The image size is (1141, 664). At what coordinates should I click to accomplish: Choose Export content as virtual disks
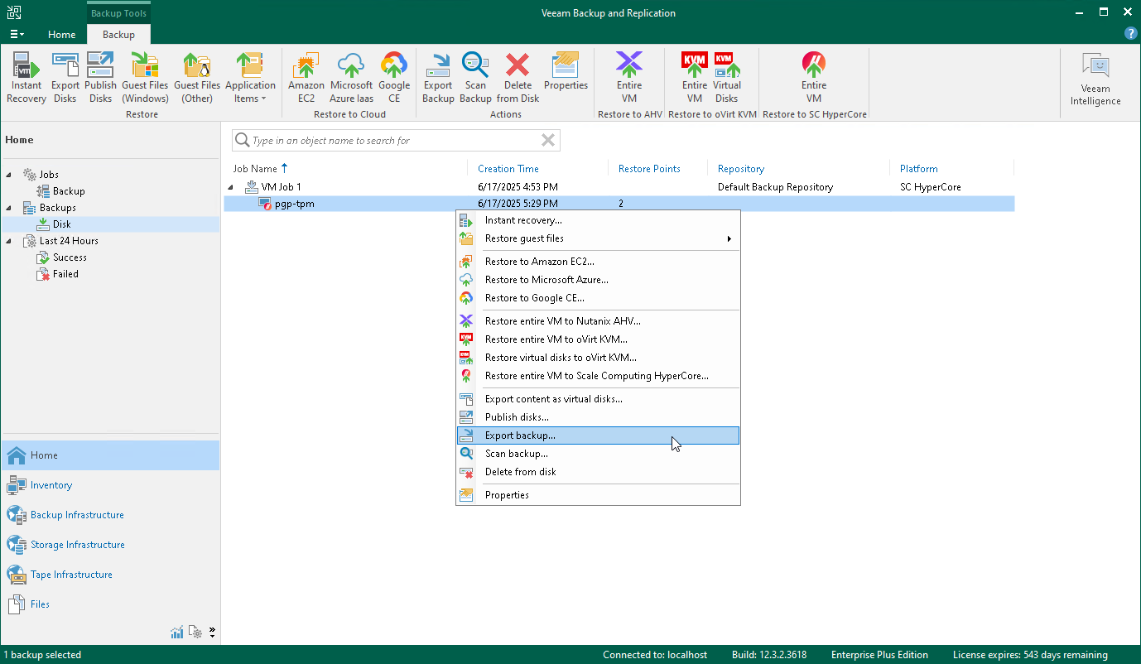pos(598,399)
